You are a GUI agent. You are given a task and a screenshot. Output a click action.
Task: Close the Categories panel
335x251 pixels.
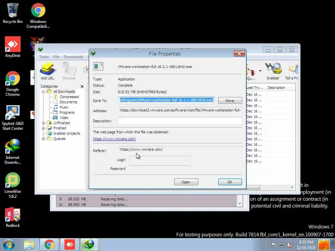click(82, 86)
